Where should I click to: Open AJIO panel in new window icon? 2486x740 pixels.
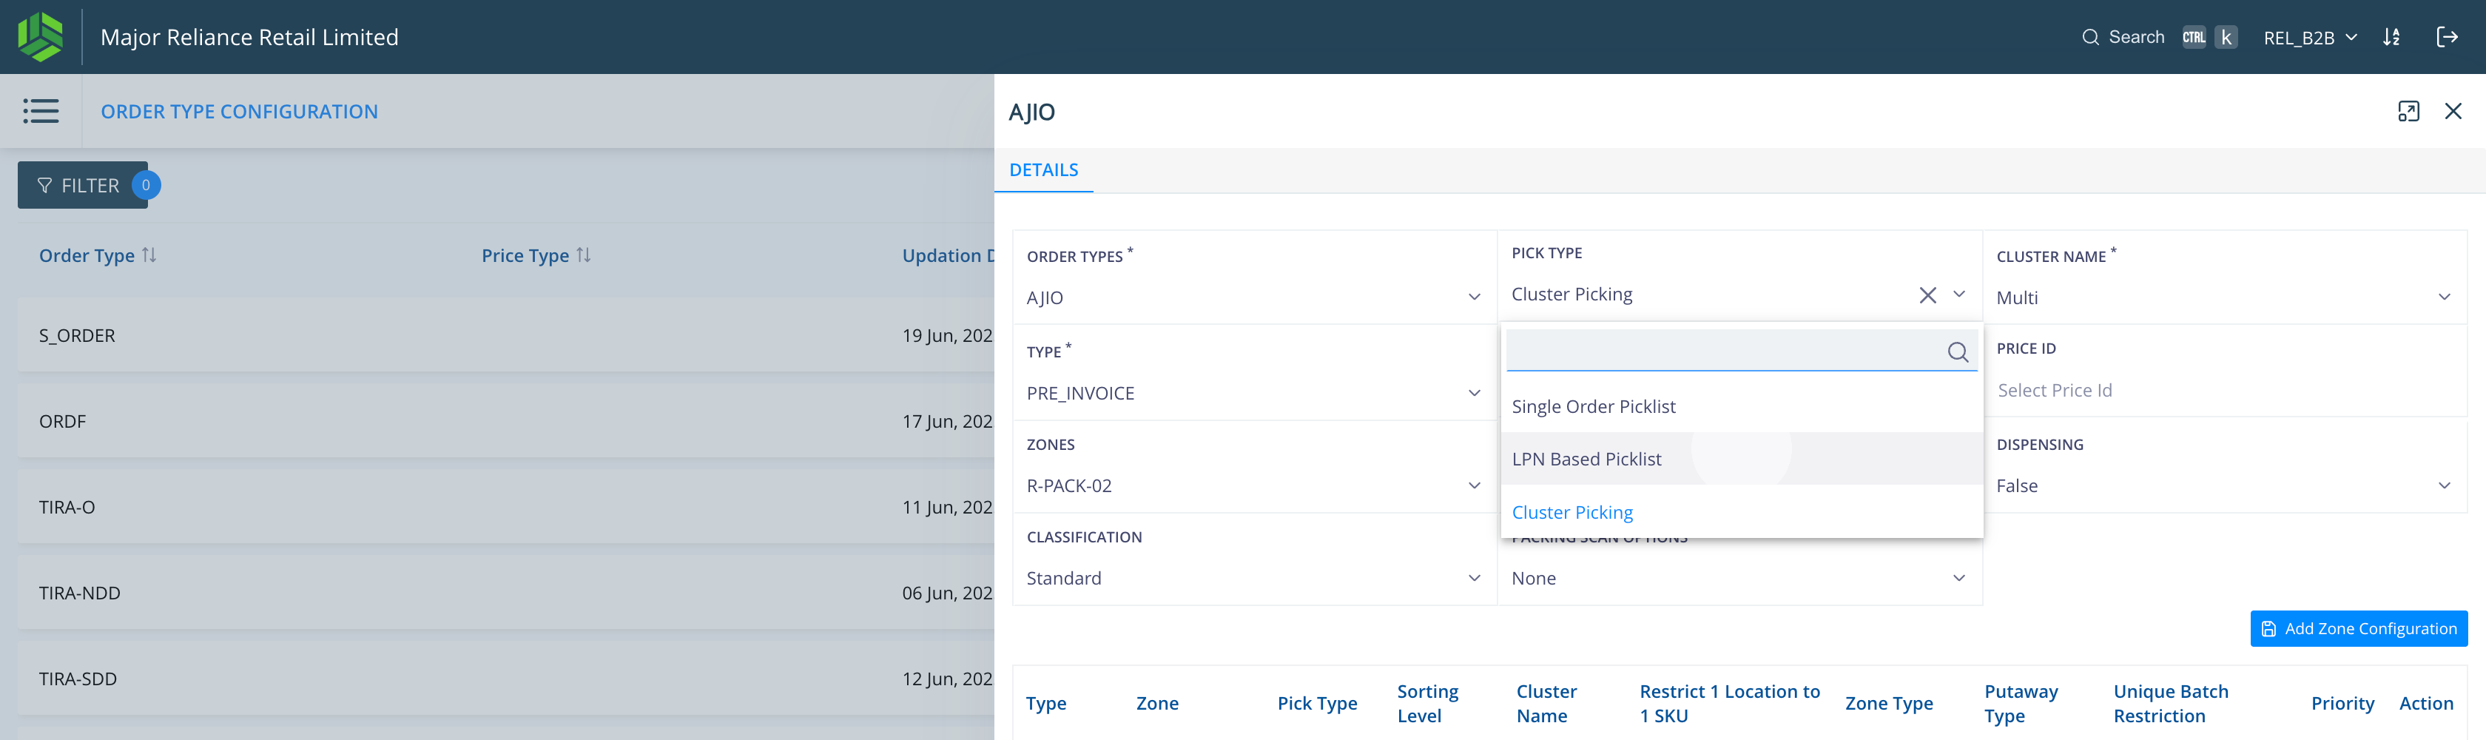click(x=2408, y=111)
